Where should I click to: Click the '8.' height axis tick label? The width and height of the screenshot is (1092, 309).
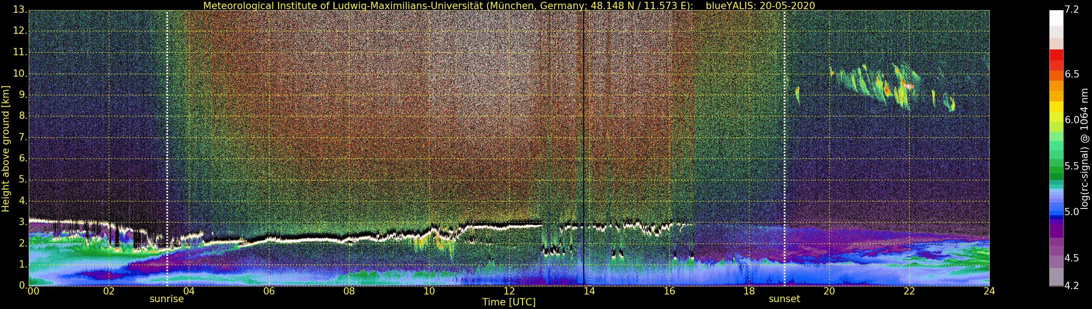click(x=23, y=116)
